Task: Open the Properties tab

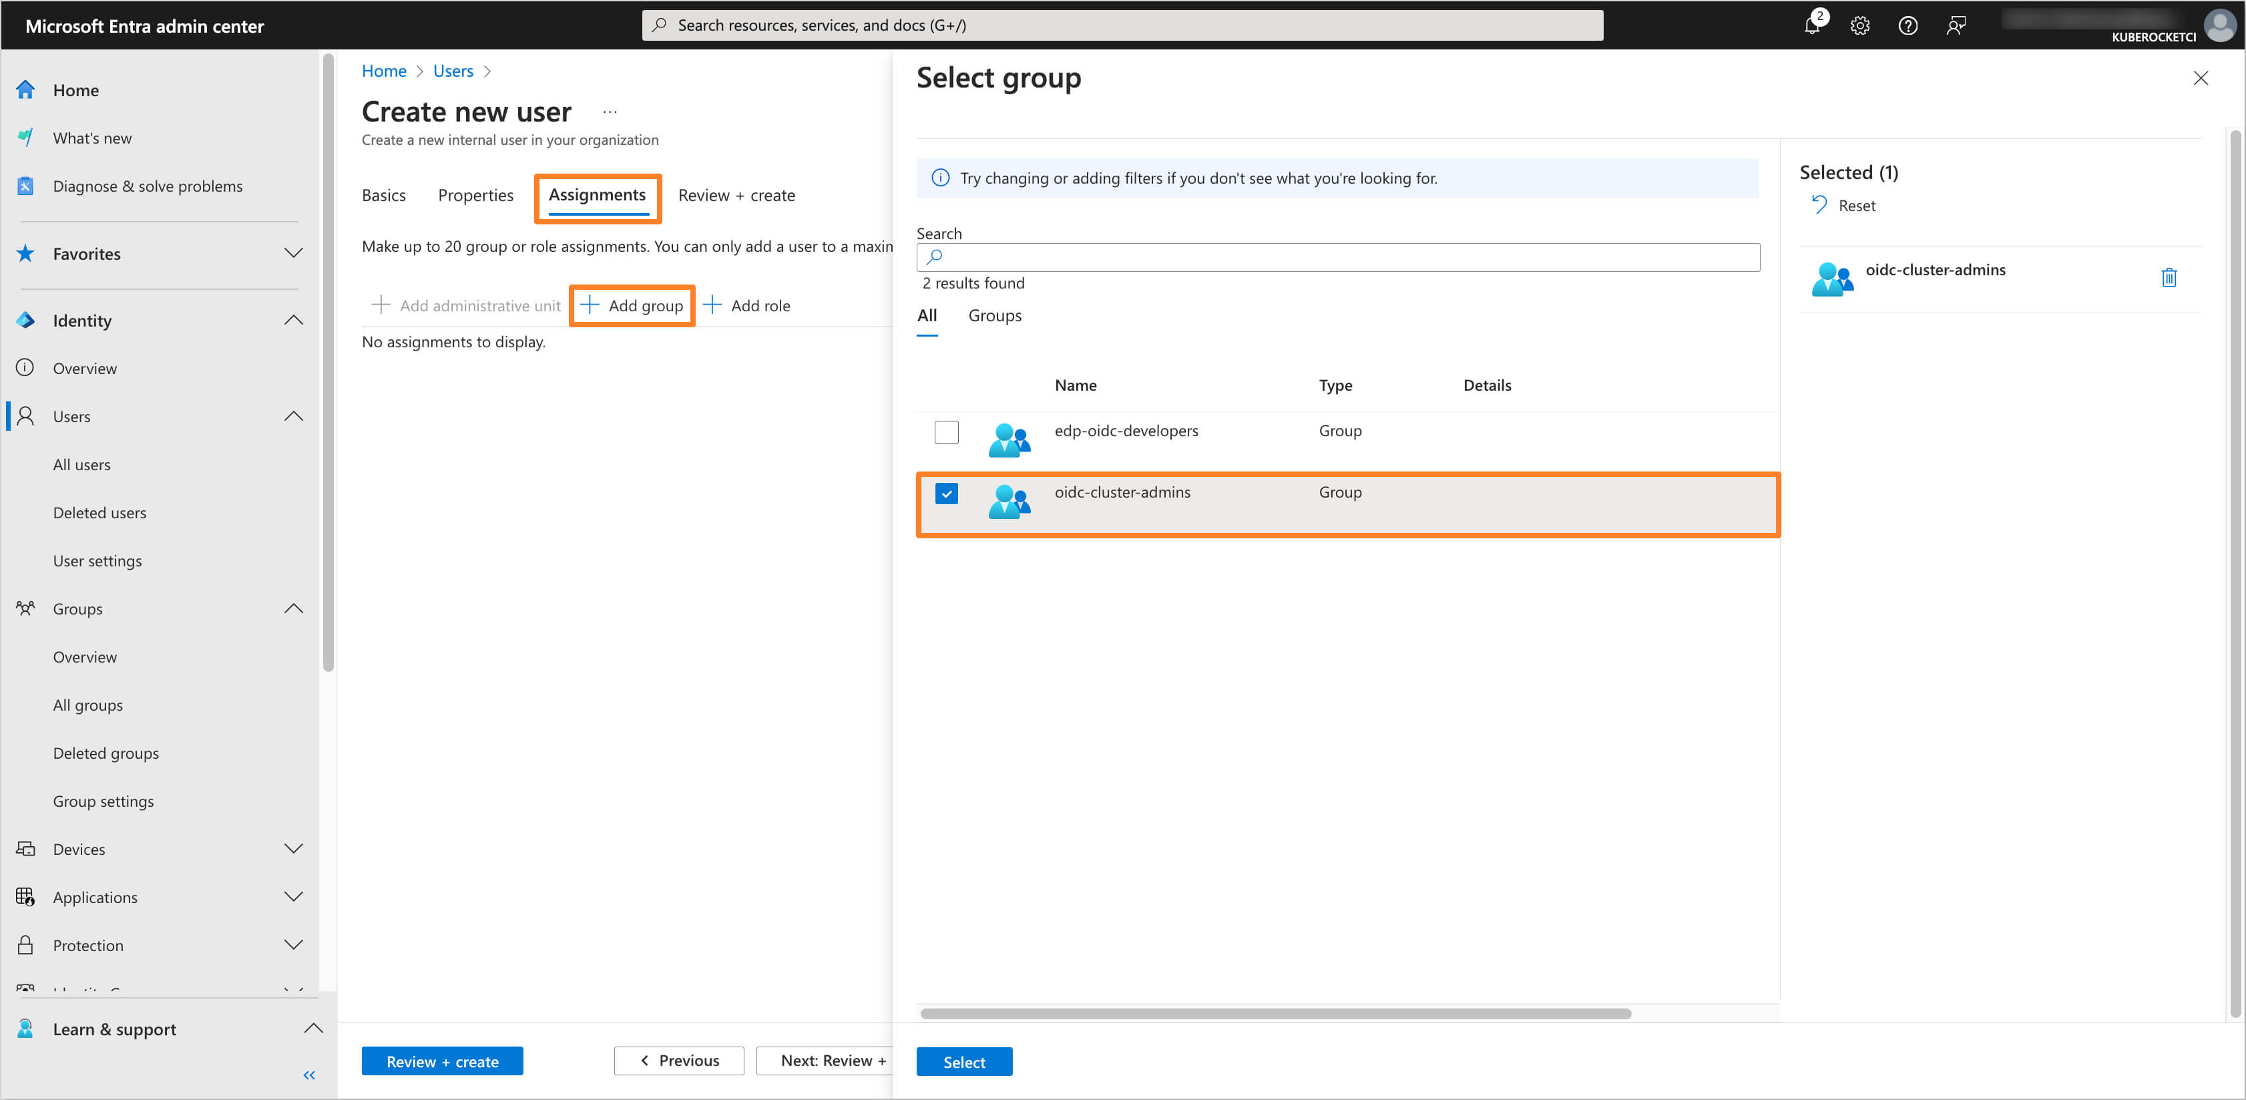Action: click(475, 196)
